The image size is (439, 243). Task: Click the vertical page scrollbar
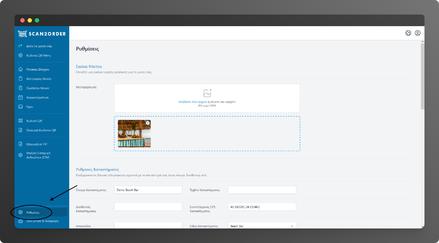422,76
